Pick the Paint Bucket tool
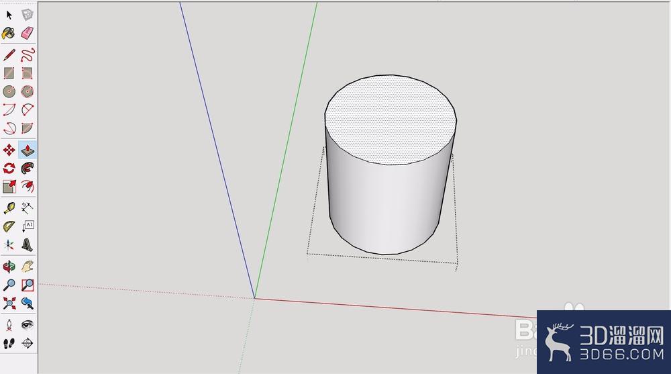Screen dimensions: 671x374 [x=9, y=34]
